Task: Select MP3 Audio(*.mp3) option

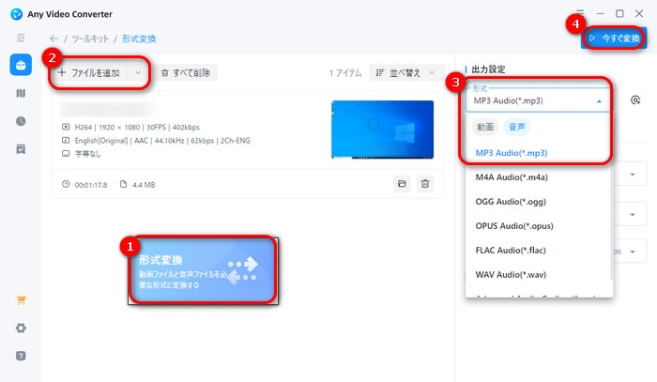Action: tap(538, 153)
